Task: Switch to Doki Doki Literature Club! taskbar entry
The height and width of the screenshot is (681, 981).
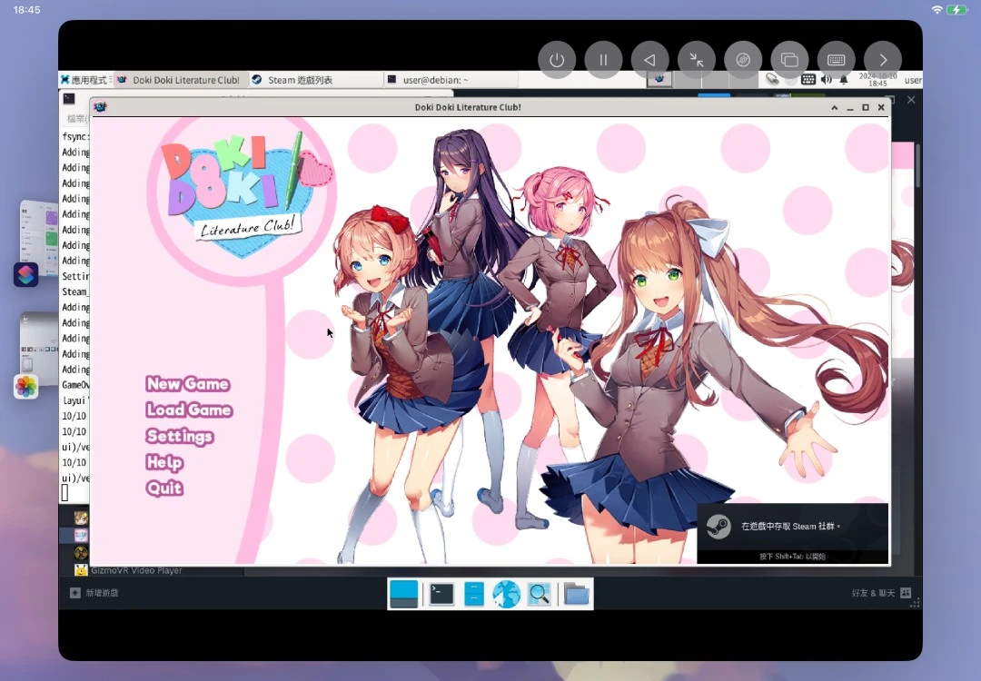Action: coord(180,80)
